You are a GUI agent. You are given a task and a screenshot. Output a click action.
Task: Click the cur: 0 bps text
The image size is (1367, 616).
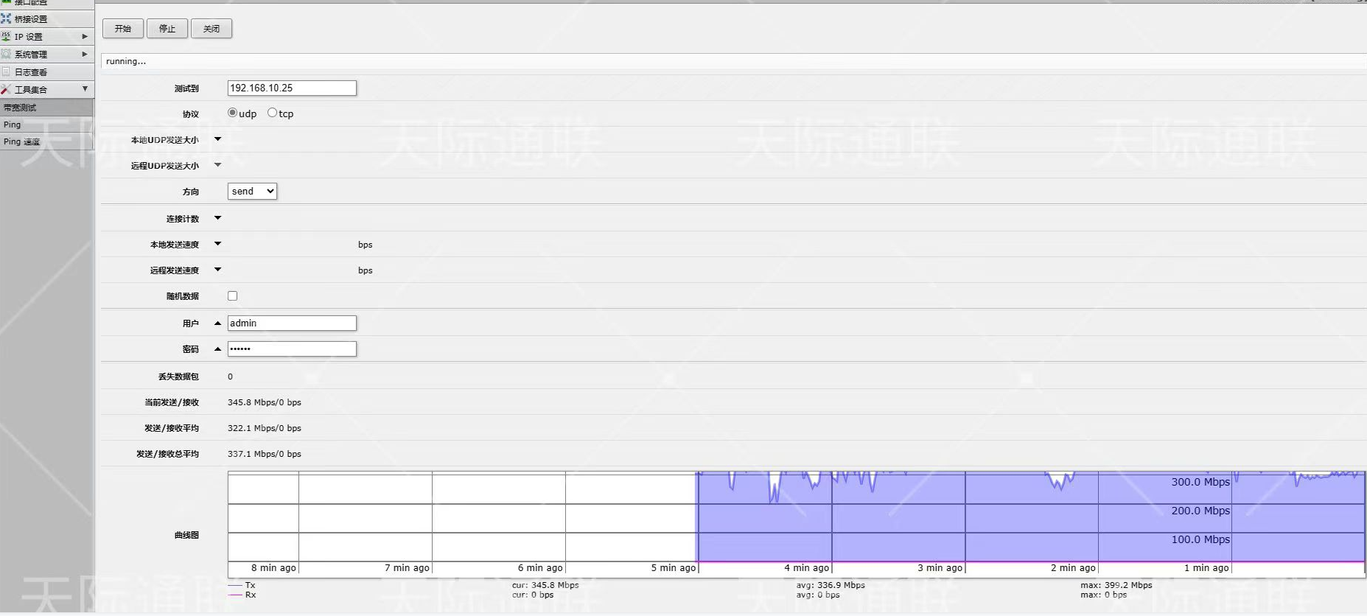[533, 595]
